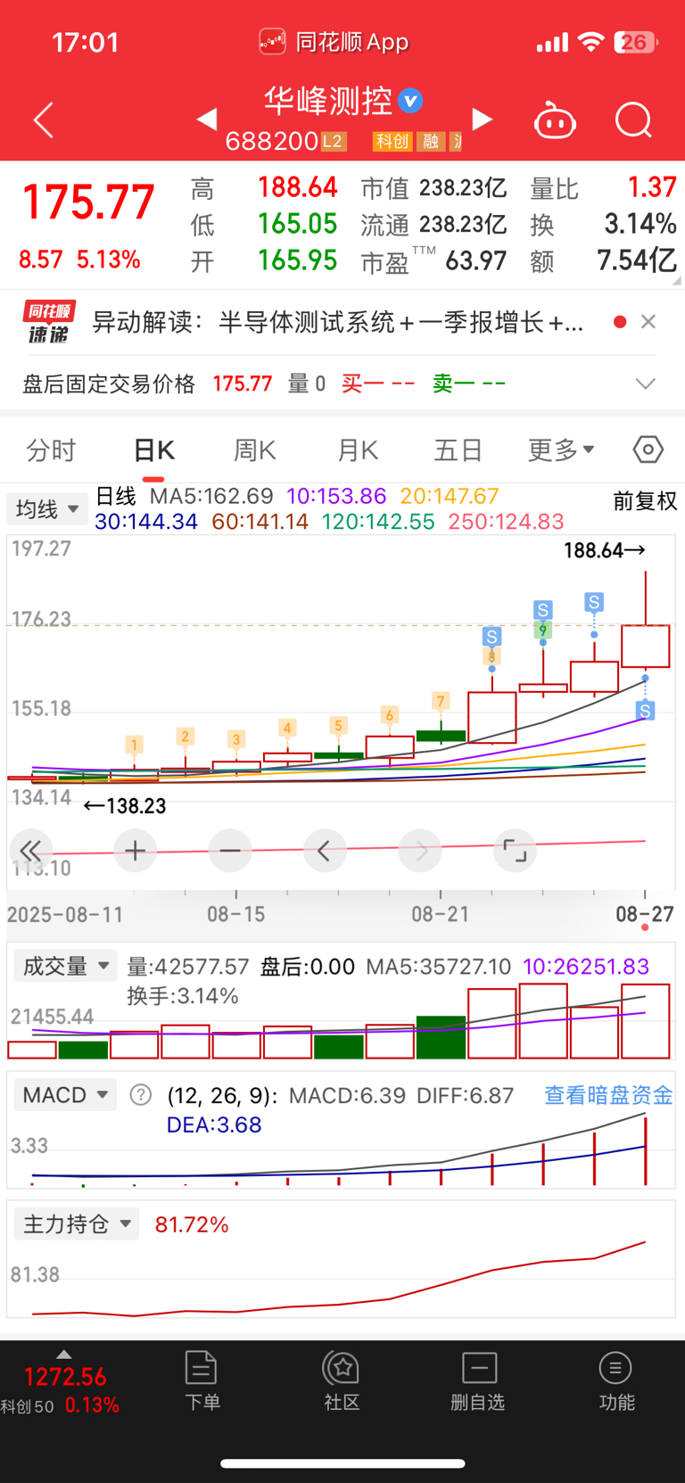Tap the current price 175.77
This screenshot has height=1483, width=685.
(88, 202)
